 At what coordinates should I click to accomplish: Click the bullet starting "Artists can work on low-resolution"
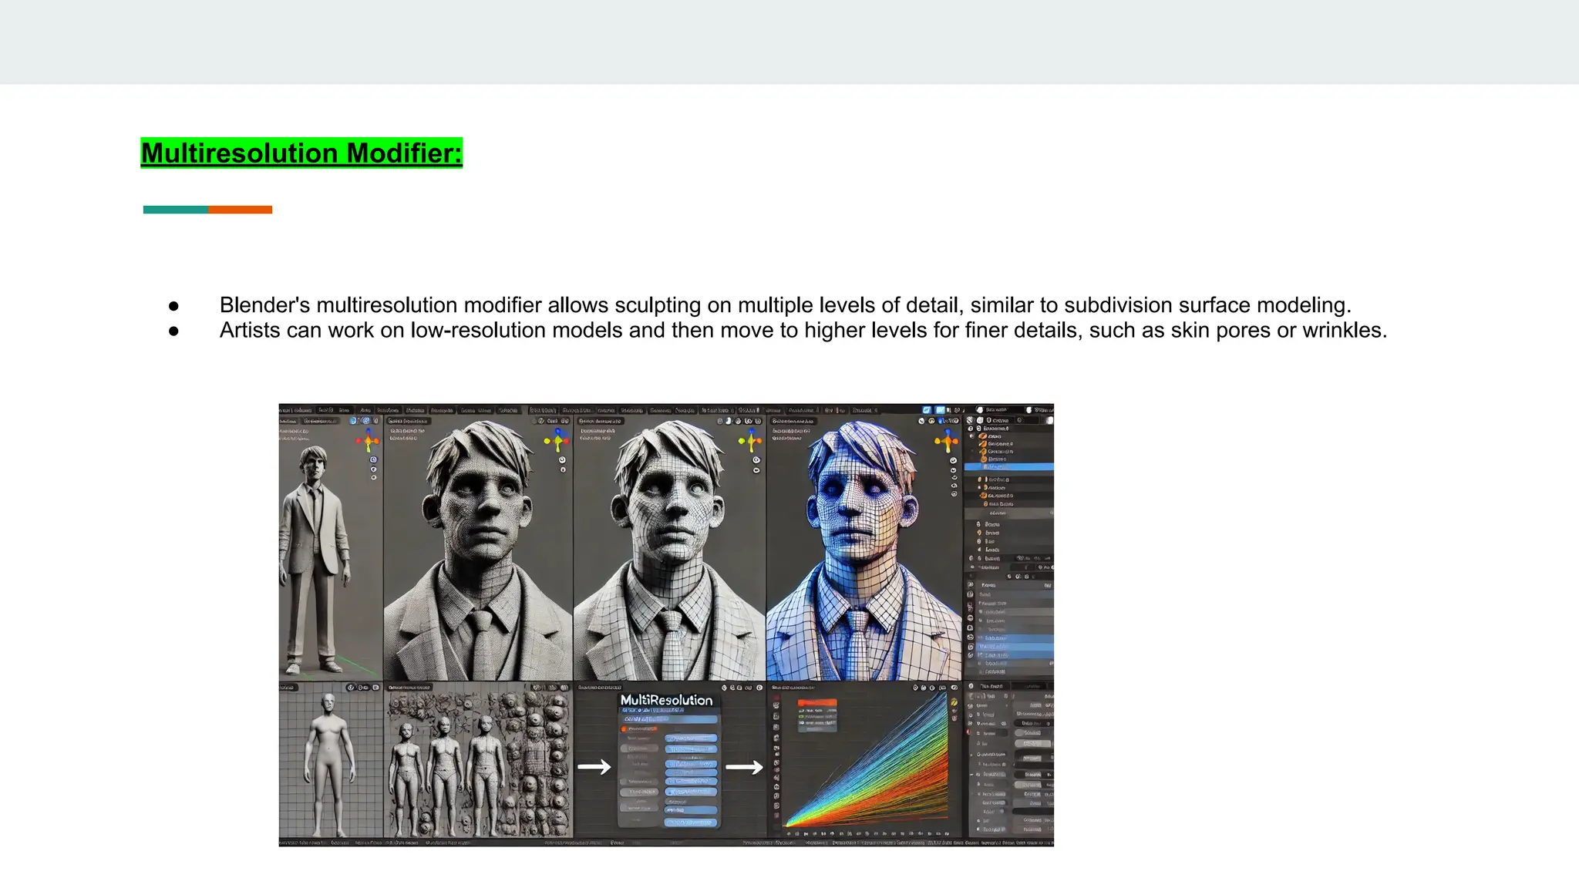tap(803, 331)
